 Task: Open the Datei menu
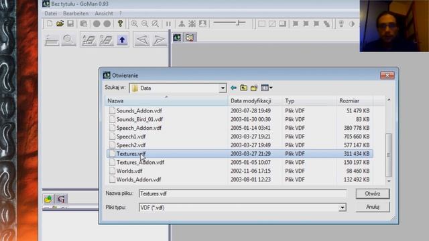(51, 13)
